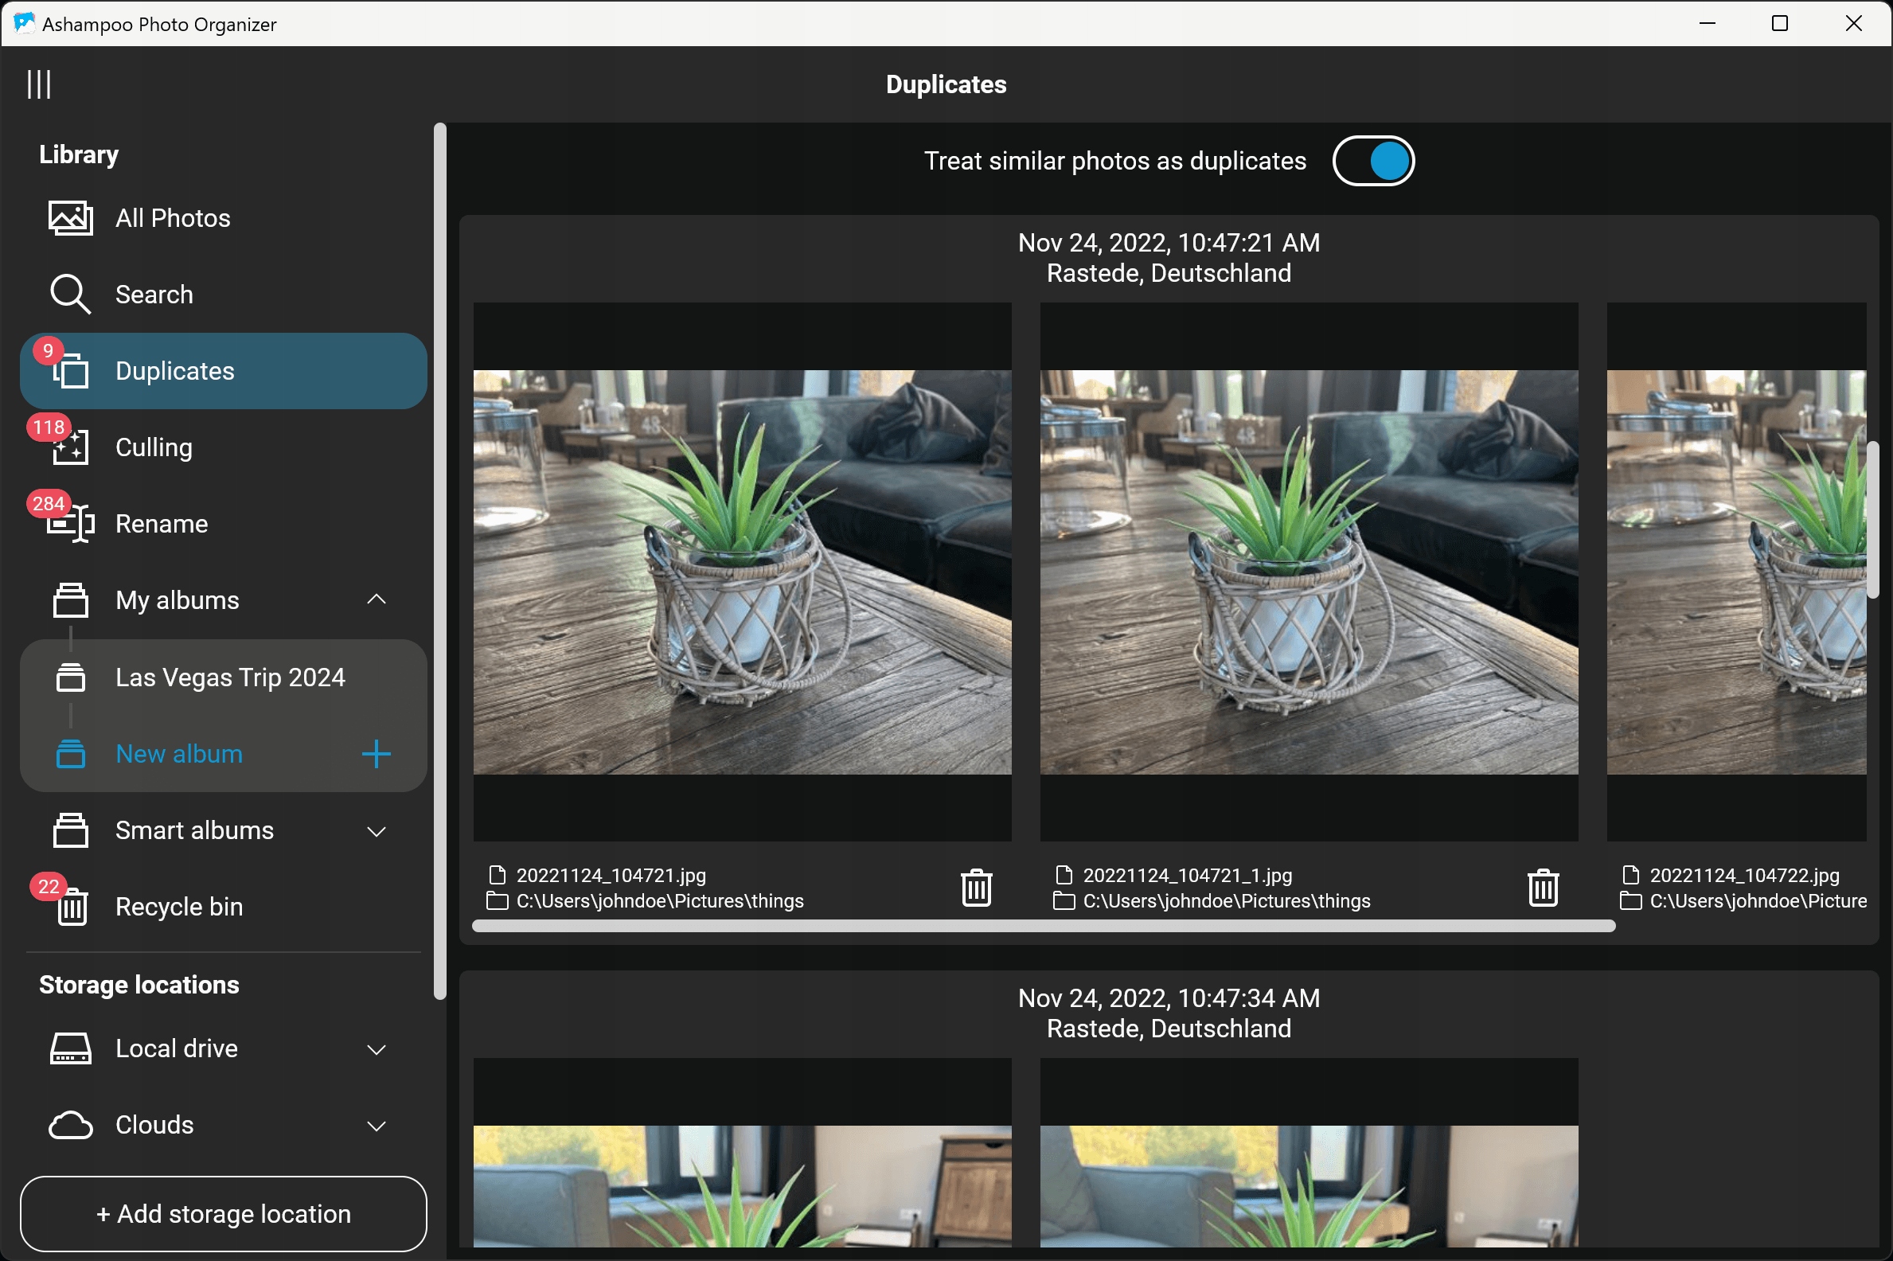
Task: Click the Add storage location button
Action: point(223,1212)
